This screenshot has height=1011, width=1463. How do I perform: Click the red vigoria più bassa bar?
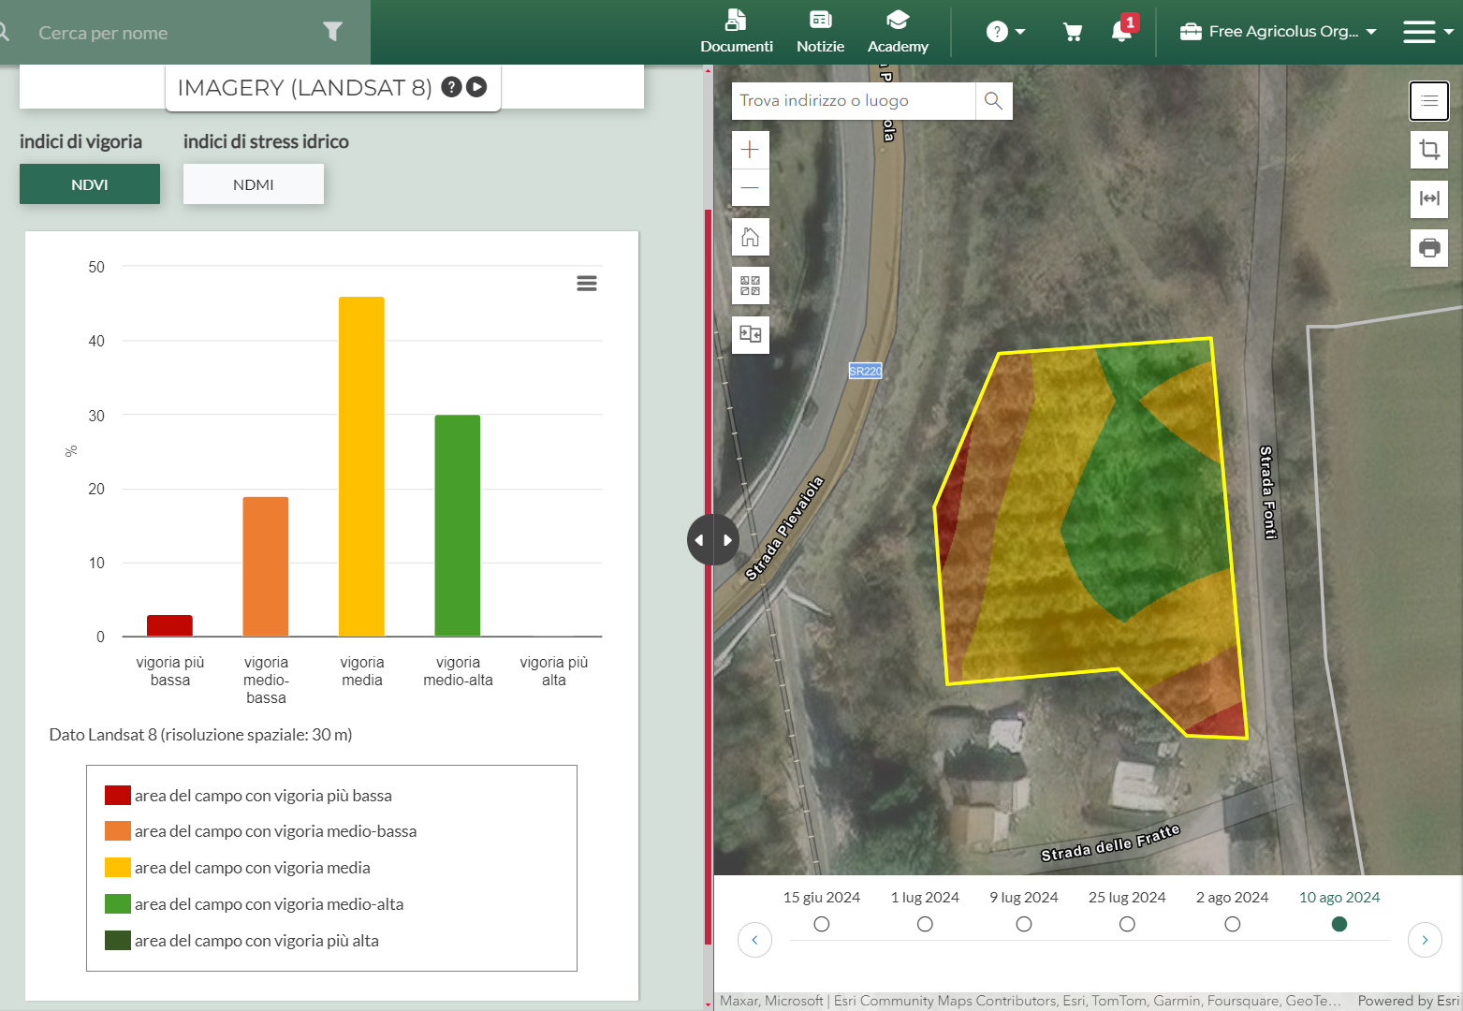point(170,625)
